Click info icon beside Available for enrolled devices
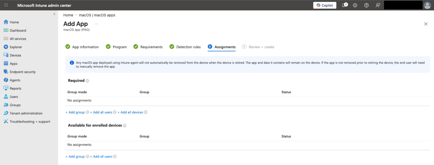Screen dimensions: 434x165 pyautogui.click(x=125, y=126)
